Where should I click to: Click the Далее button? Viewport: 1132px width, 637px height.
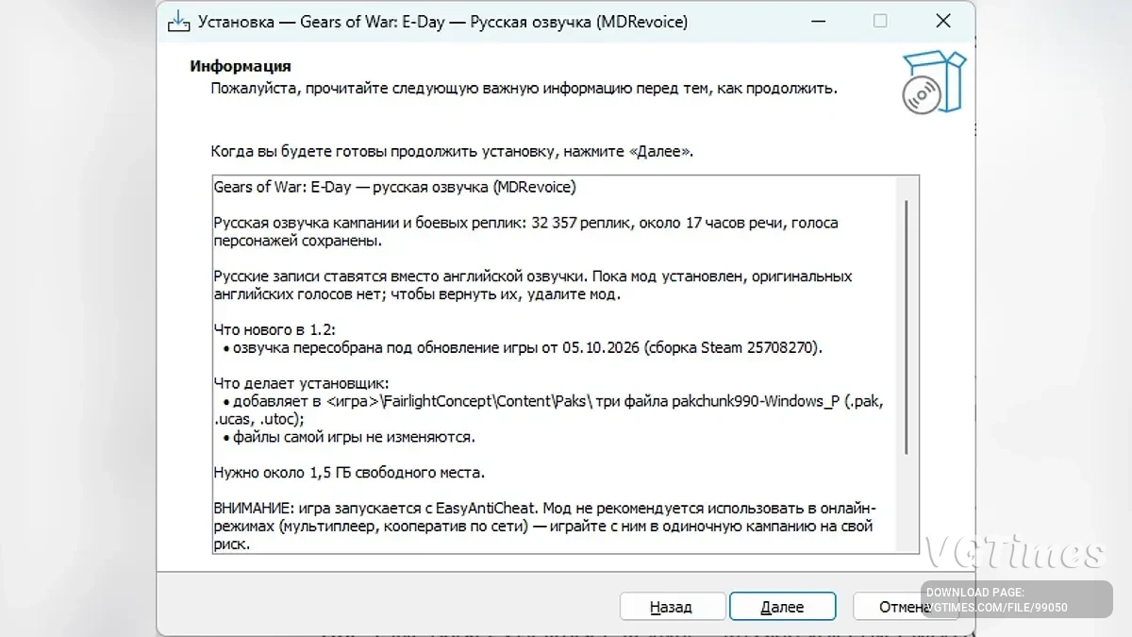[782, 607]
